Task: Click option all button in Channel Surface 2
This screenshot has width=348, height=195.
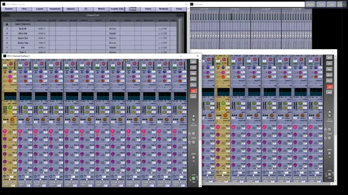Action: 194,157
